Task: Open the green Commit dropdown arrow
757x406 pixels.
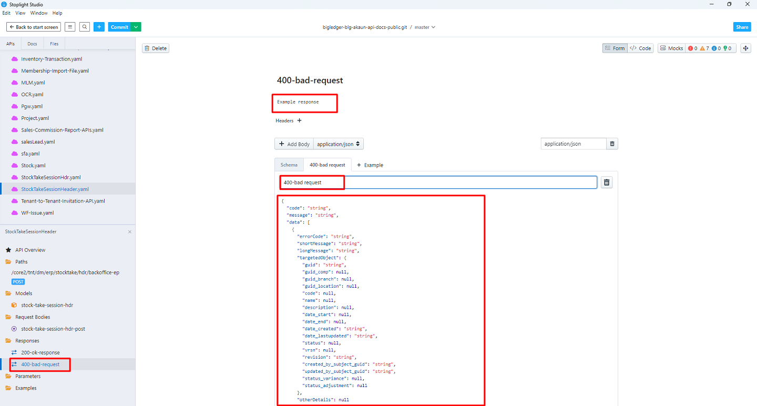Action: tap(136, 27)
